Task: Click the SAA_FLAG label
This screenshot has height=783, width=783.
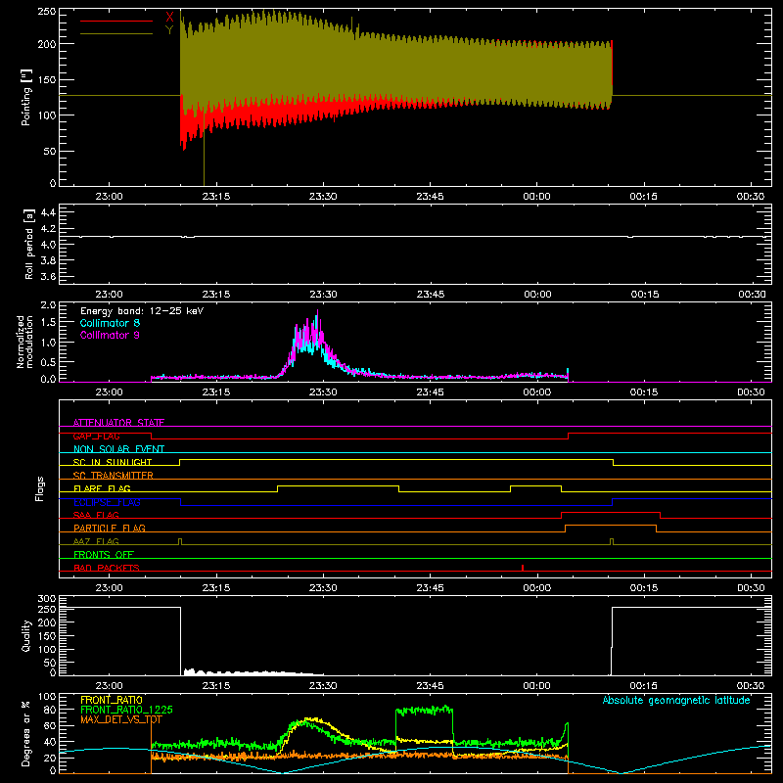Action: (x=96, y=515)
